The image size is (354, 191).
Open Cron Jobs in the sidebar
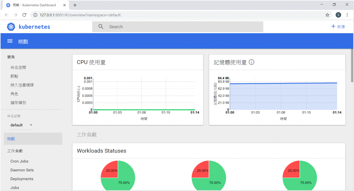click(x=19, y=161)
